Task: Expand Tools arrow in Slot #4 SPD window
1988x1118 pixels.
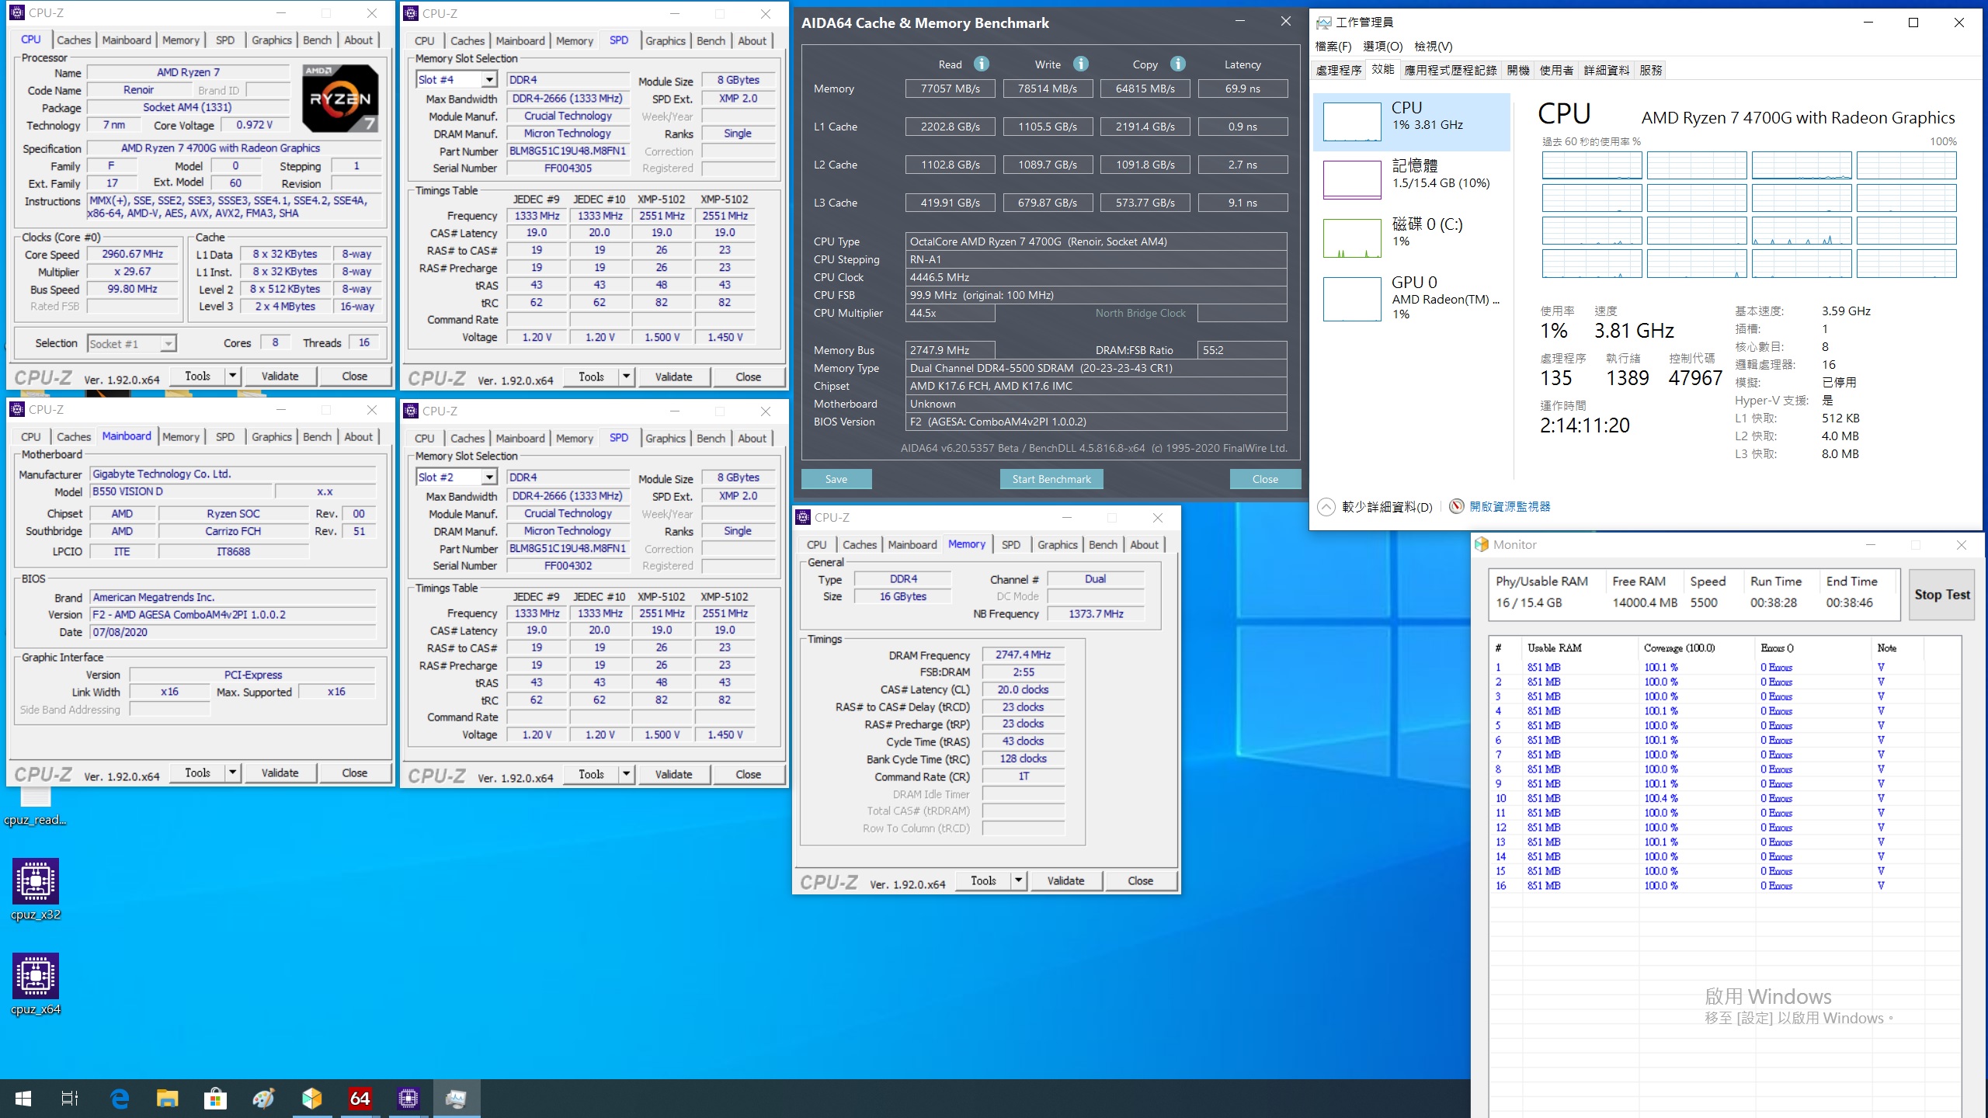Action: (626, 377)
